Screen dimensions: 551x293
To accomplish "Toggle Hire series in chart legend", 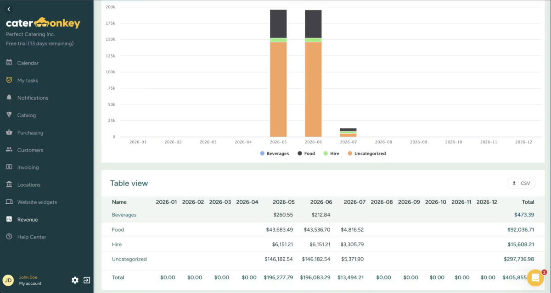I will (x=332, y=153).
